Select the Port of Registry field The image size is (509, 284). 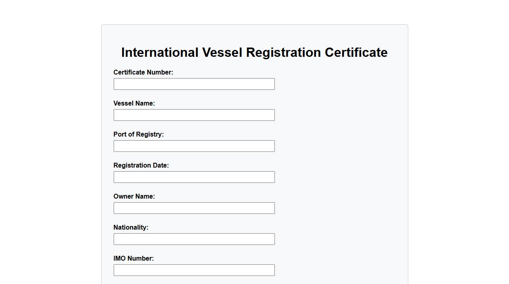coord(194,146)
